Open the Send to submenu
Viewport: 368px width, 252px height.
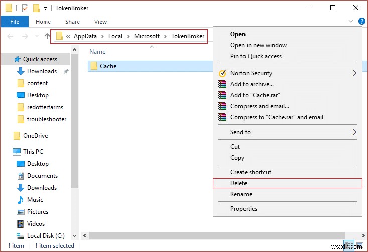point(288,132)
